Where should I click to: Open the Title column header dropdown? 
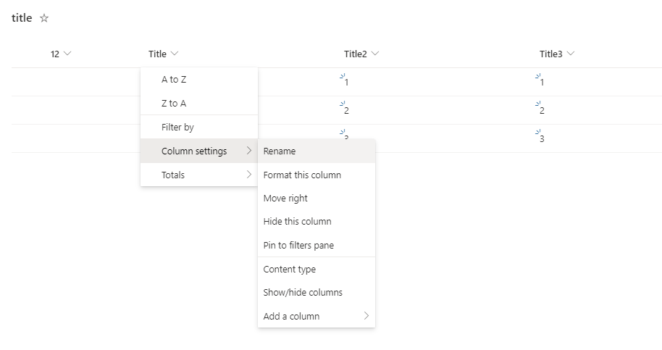pyautogui.click(x=164, y=54)
